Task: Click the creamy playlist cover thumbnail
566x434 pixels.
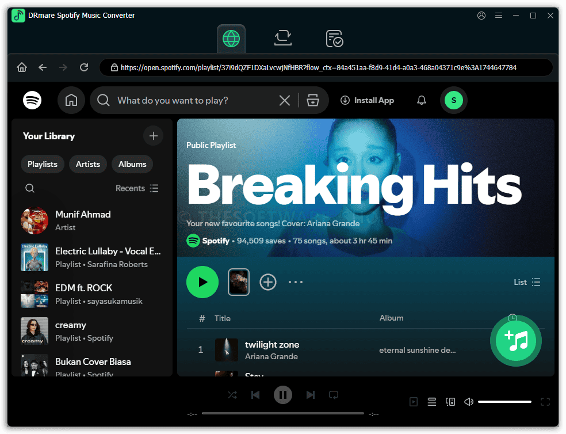Action: tap(35, 331)
